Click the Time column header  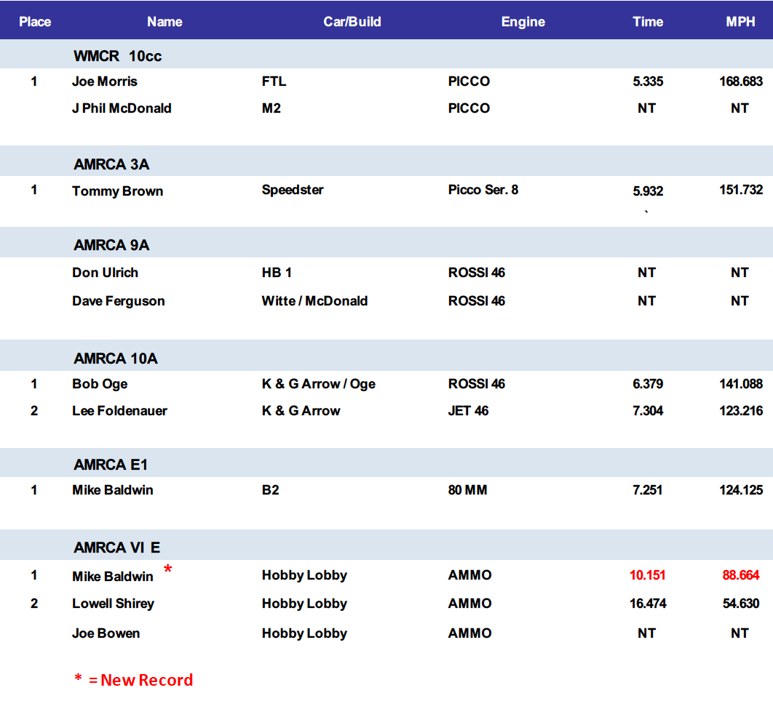point(647,22)
